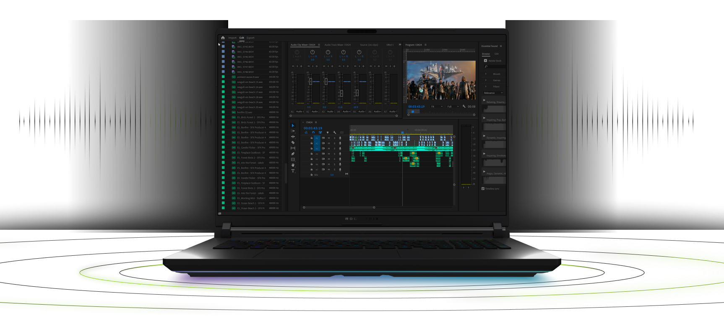Select the Type tool
This screenshot has height=316, width=724.
point(293,171)
